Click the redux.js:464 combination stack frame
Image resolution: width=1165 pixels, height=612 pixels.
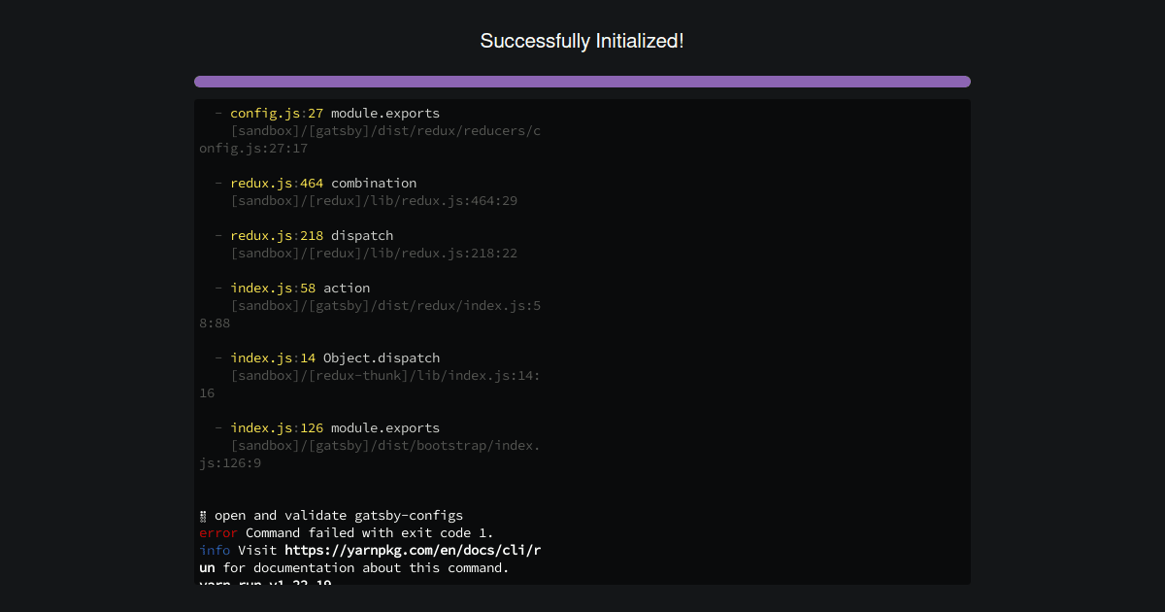(323, 183)
